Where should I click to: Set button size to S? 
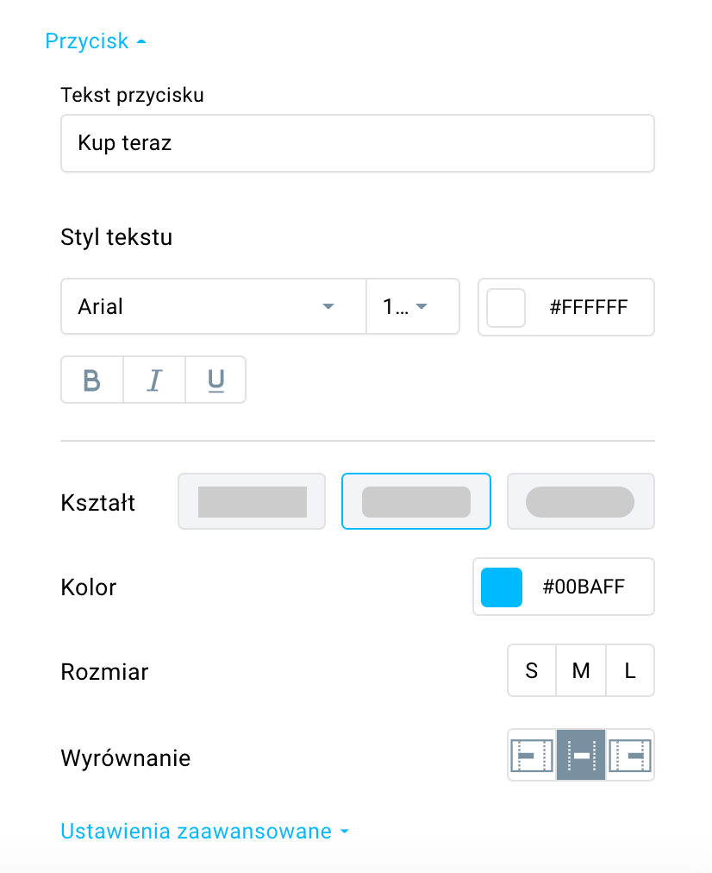click(532, 670)
